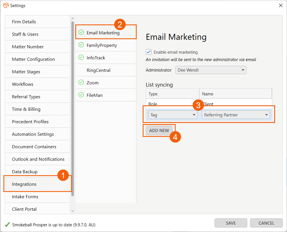
Task: Select Workflows in the settings list
Action: 37,84
